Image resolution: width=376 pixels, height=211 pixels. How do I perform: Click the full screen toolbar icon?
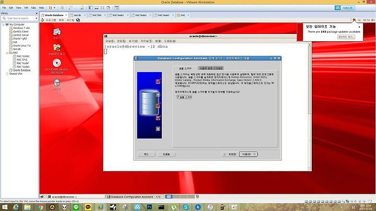102,8
